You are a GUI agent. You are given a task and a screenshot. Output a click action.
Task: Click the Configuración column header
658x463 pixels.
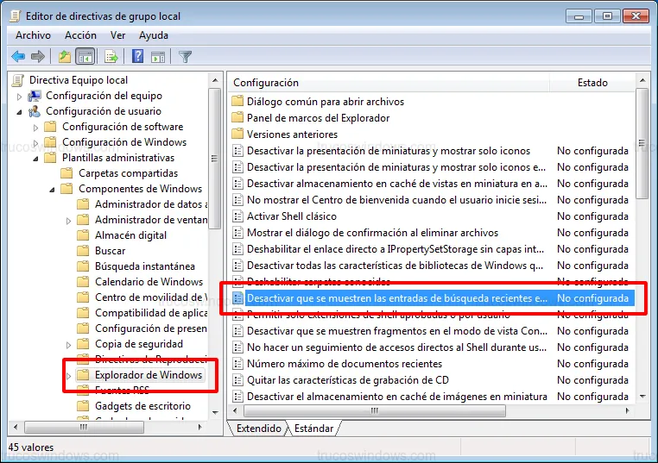click(266, 83)
